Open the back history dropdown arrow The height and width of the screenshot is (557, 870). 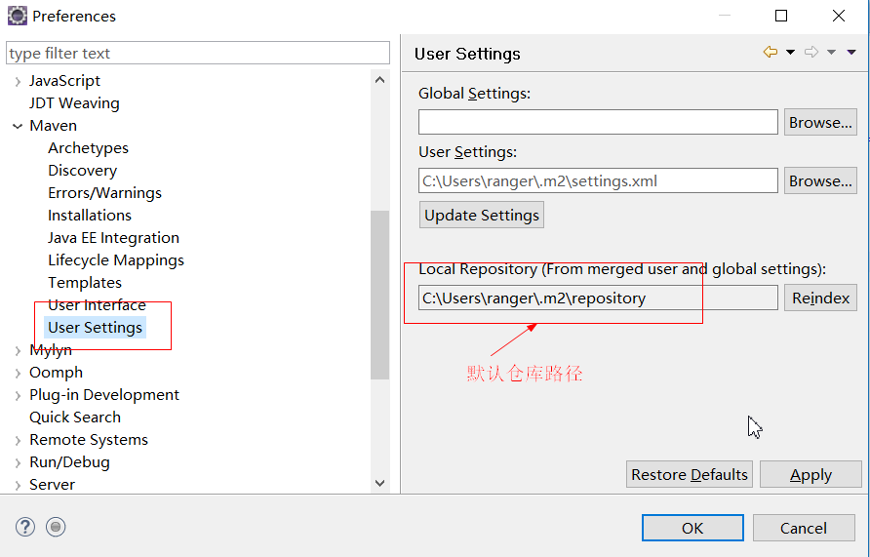pos(790,52)
